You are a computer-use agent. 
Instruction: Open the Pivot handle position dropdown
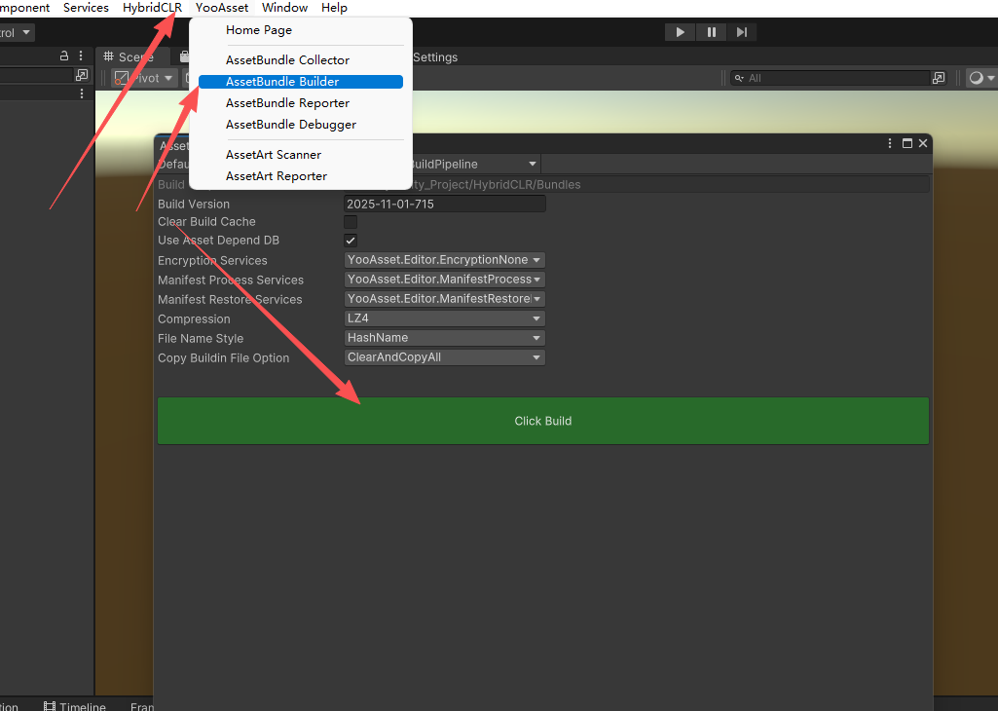point(143,78)
